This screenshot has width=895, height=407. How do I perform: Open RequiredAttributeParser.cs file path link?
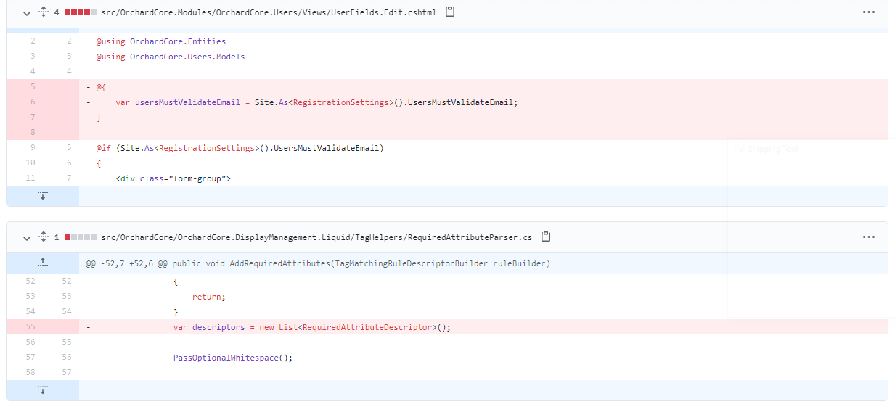click(x=316, y=237)
